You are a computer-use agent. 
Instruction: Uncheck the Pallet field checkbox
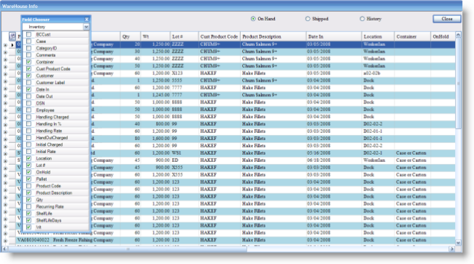point(28,179)
